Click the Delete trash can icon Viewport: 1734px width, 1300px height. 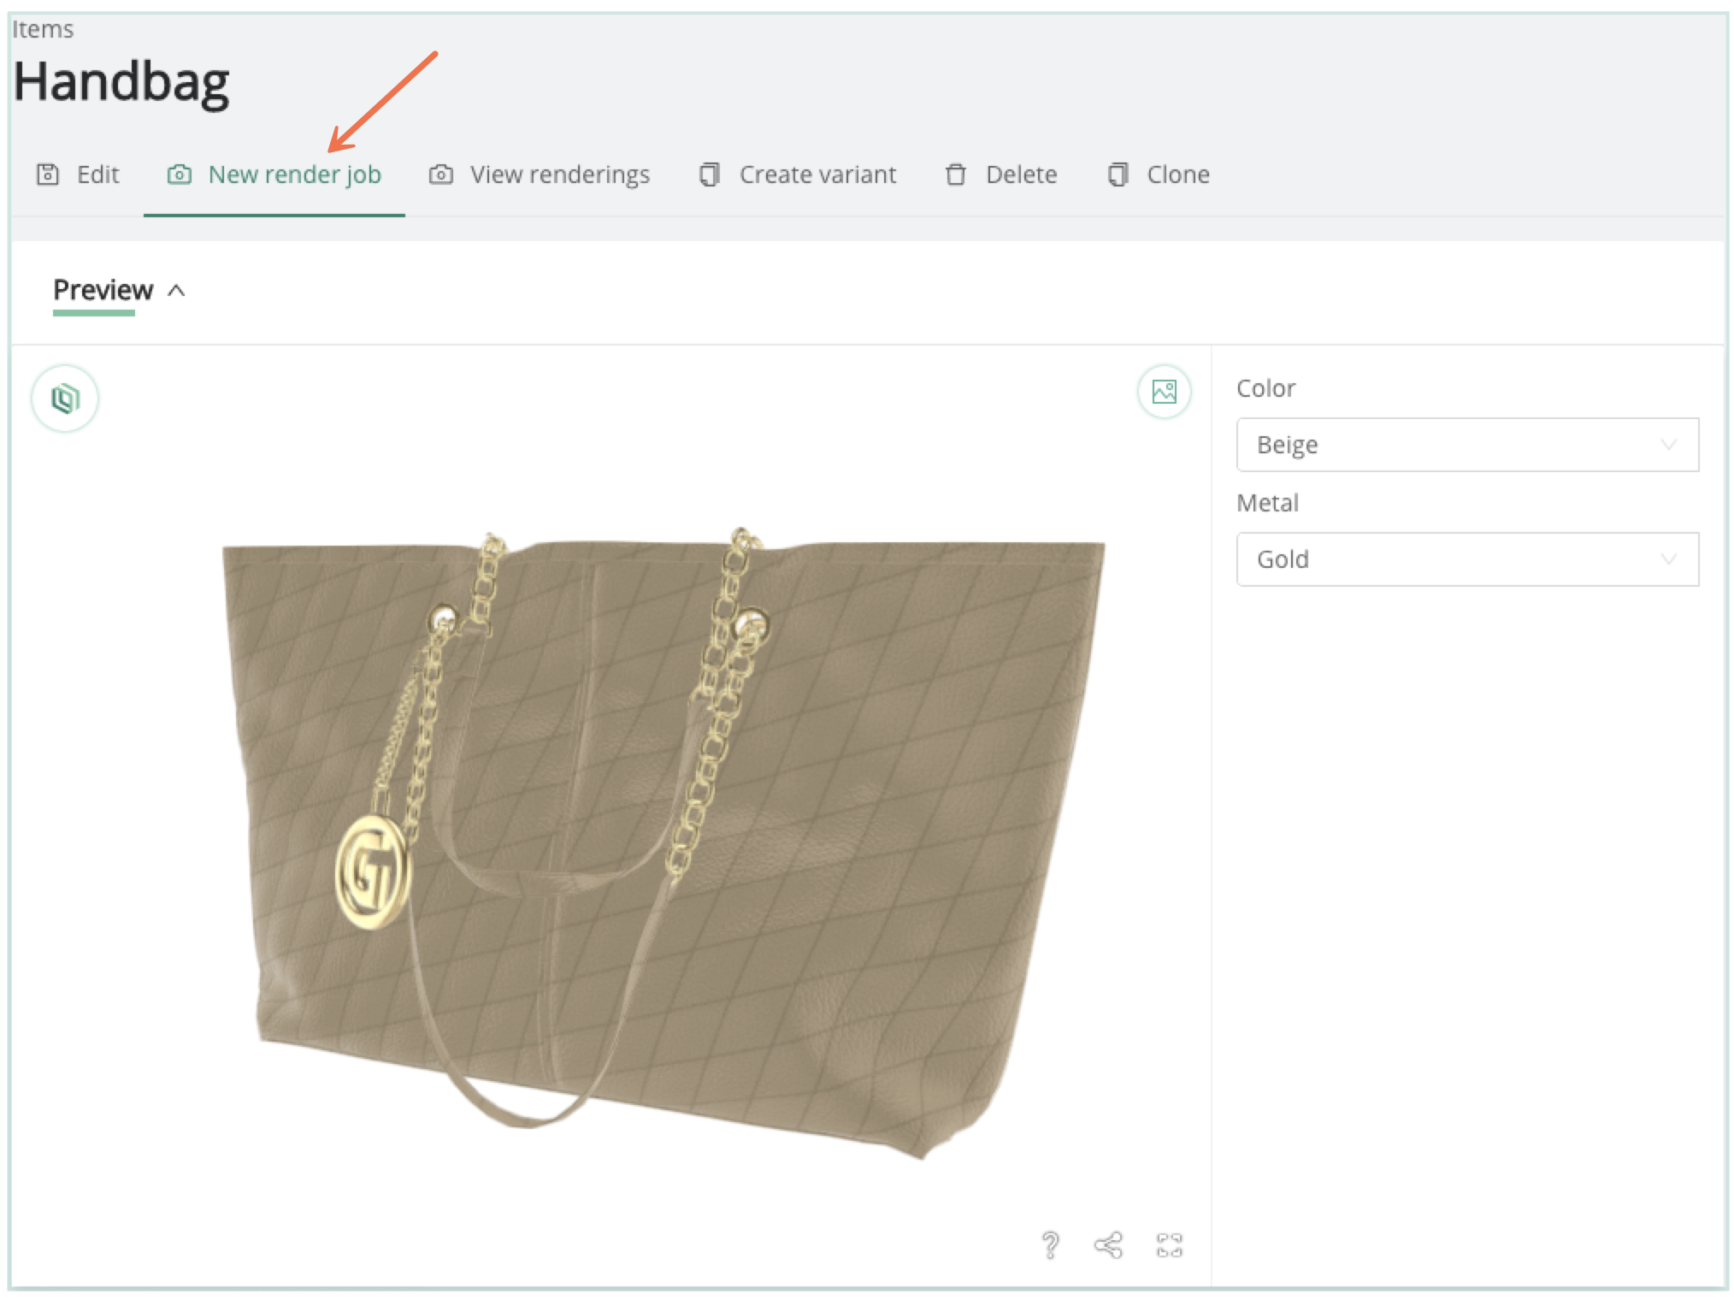pos(956,174)
